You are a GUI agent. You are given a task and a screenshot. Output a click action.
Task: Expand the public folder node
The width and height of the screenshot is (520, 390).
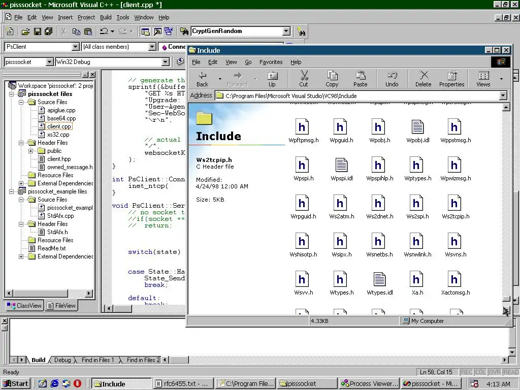[x=30, y=151]
